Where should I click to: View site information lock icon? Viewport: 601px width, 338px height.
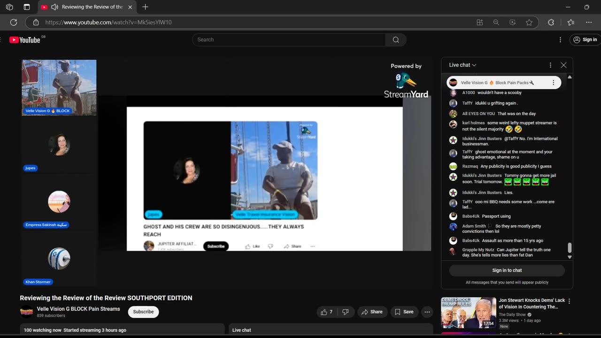tap(36, 22)
